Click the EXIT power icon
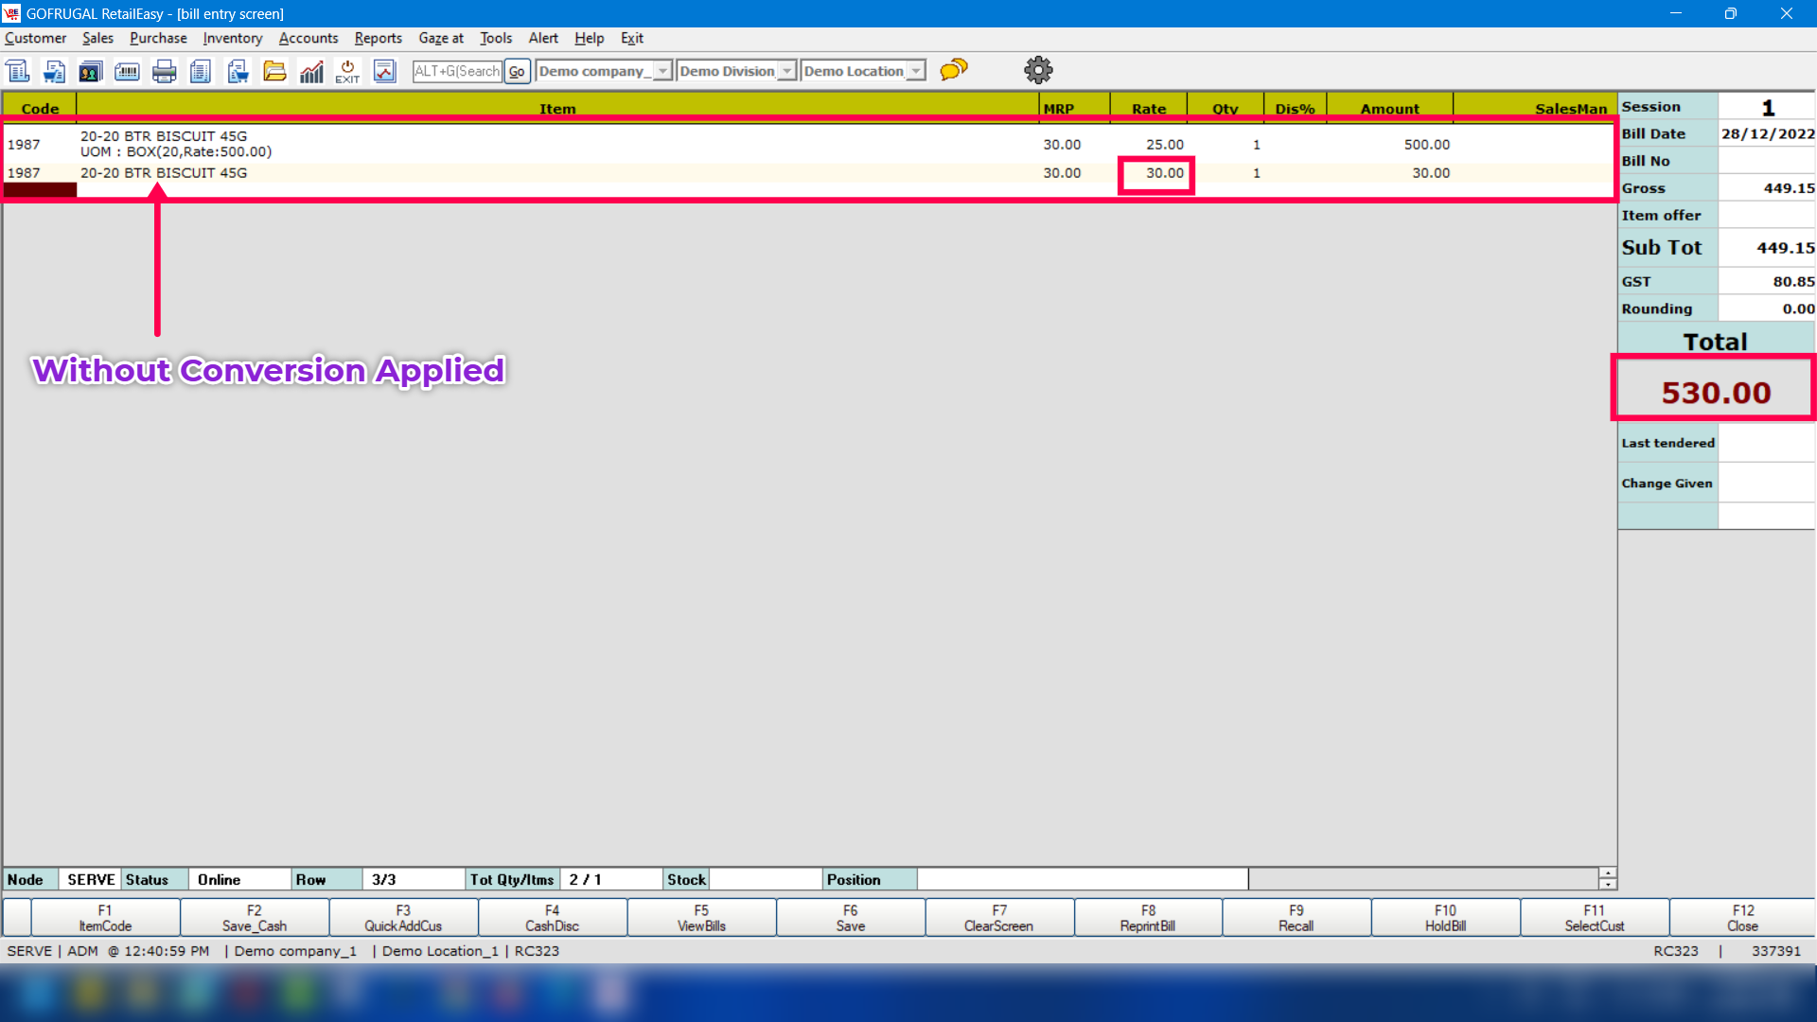Image resolution: width=1817 pixels, height=1022 pixels. (x=347, y=71)
